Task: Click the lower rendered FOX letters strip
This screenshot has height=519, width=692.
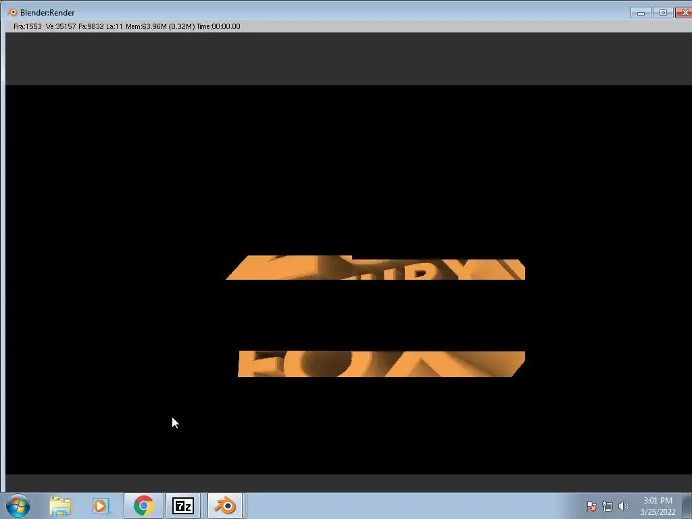Action: [x=381, y=364]
